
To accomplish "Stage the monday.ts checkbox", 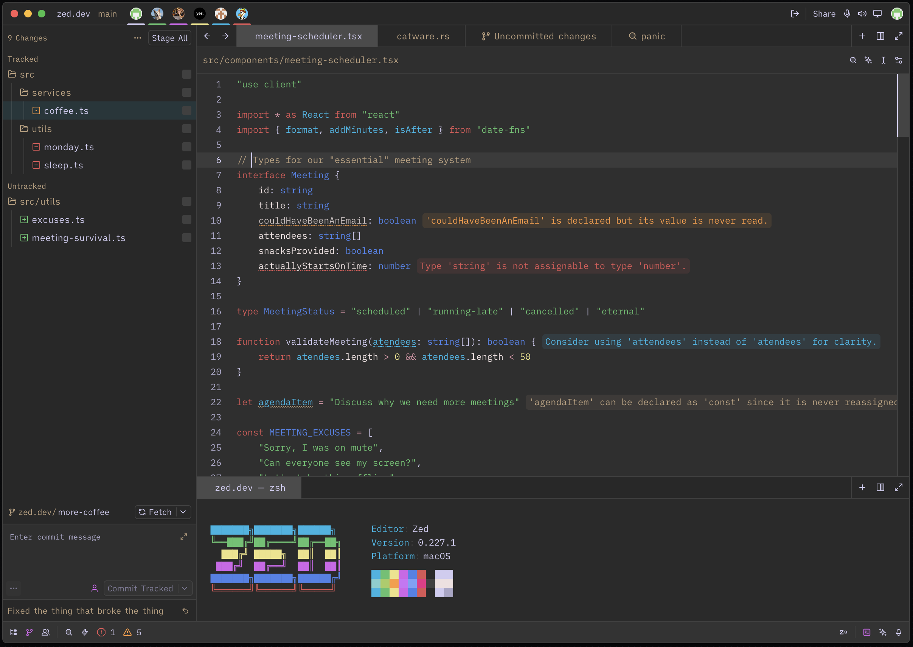I will [187, 147].
